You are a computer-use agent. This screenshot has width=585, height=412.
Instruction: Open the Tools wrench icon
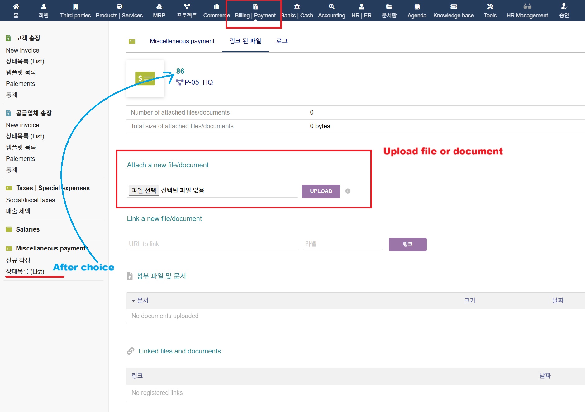(x=490, y=7)
